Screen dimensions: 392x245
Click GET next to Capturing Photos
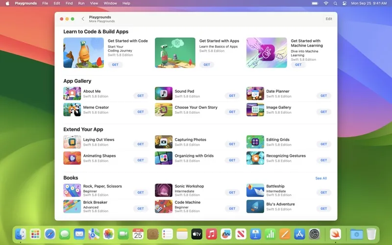232,144
